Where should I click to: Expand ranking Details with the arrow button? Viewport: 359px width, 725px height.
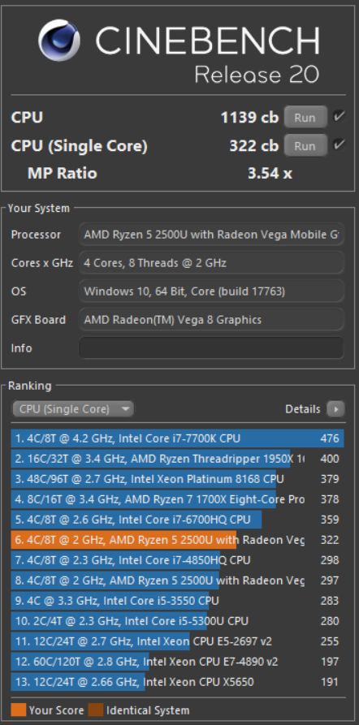pos(335,409)
